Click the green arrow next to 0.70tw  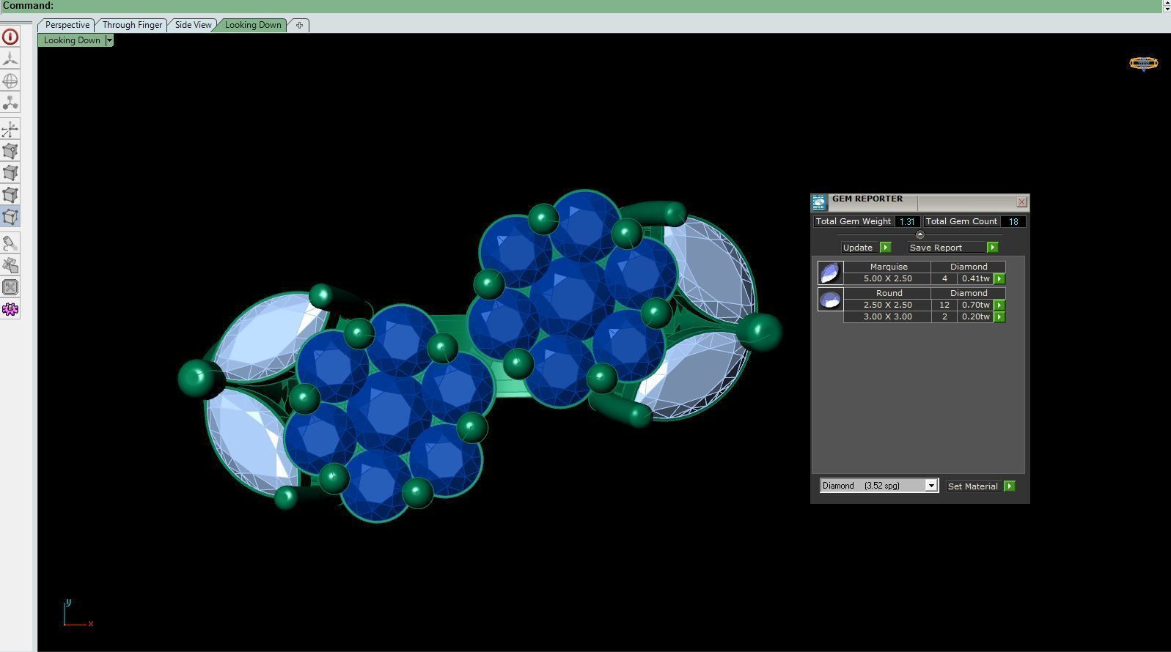tap(999, 305)
